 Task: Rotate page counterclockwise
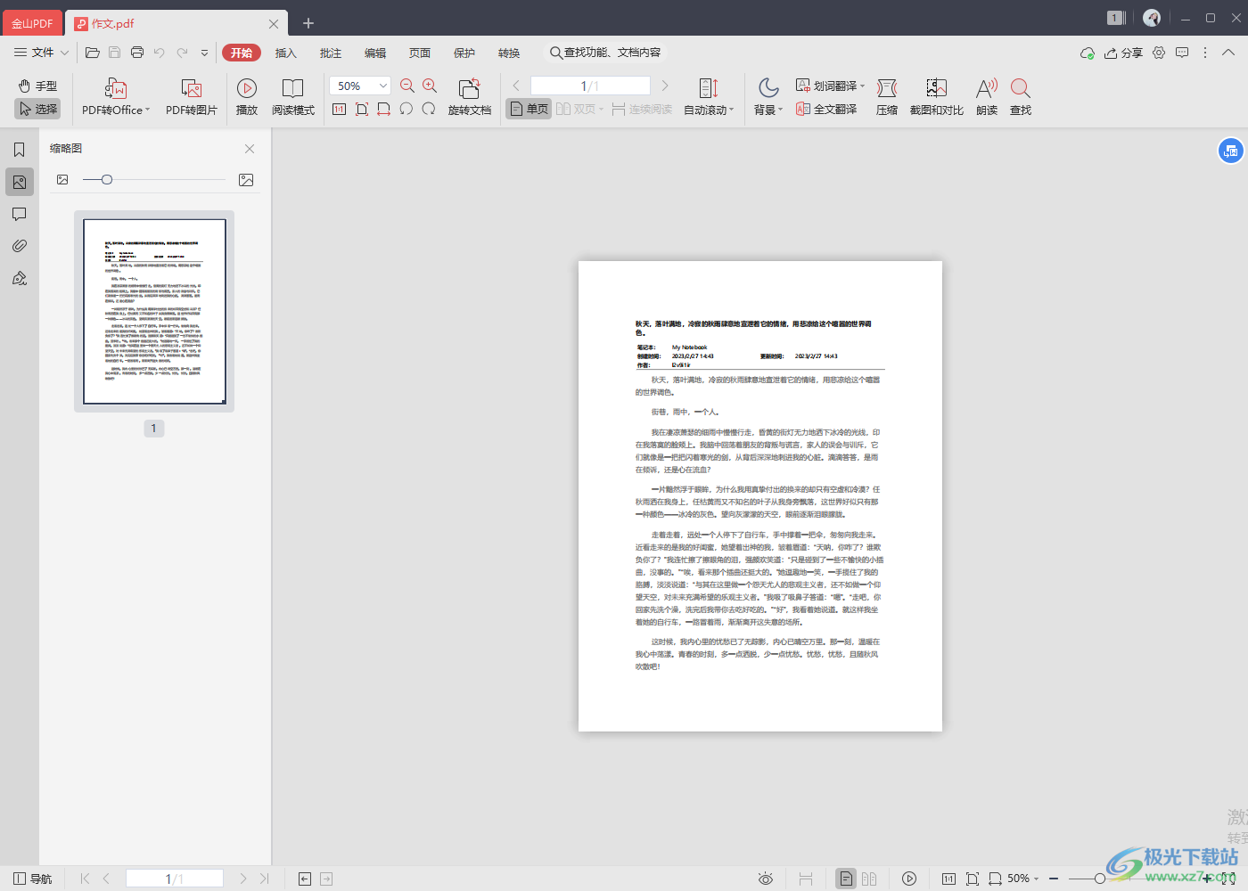406,109
